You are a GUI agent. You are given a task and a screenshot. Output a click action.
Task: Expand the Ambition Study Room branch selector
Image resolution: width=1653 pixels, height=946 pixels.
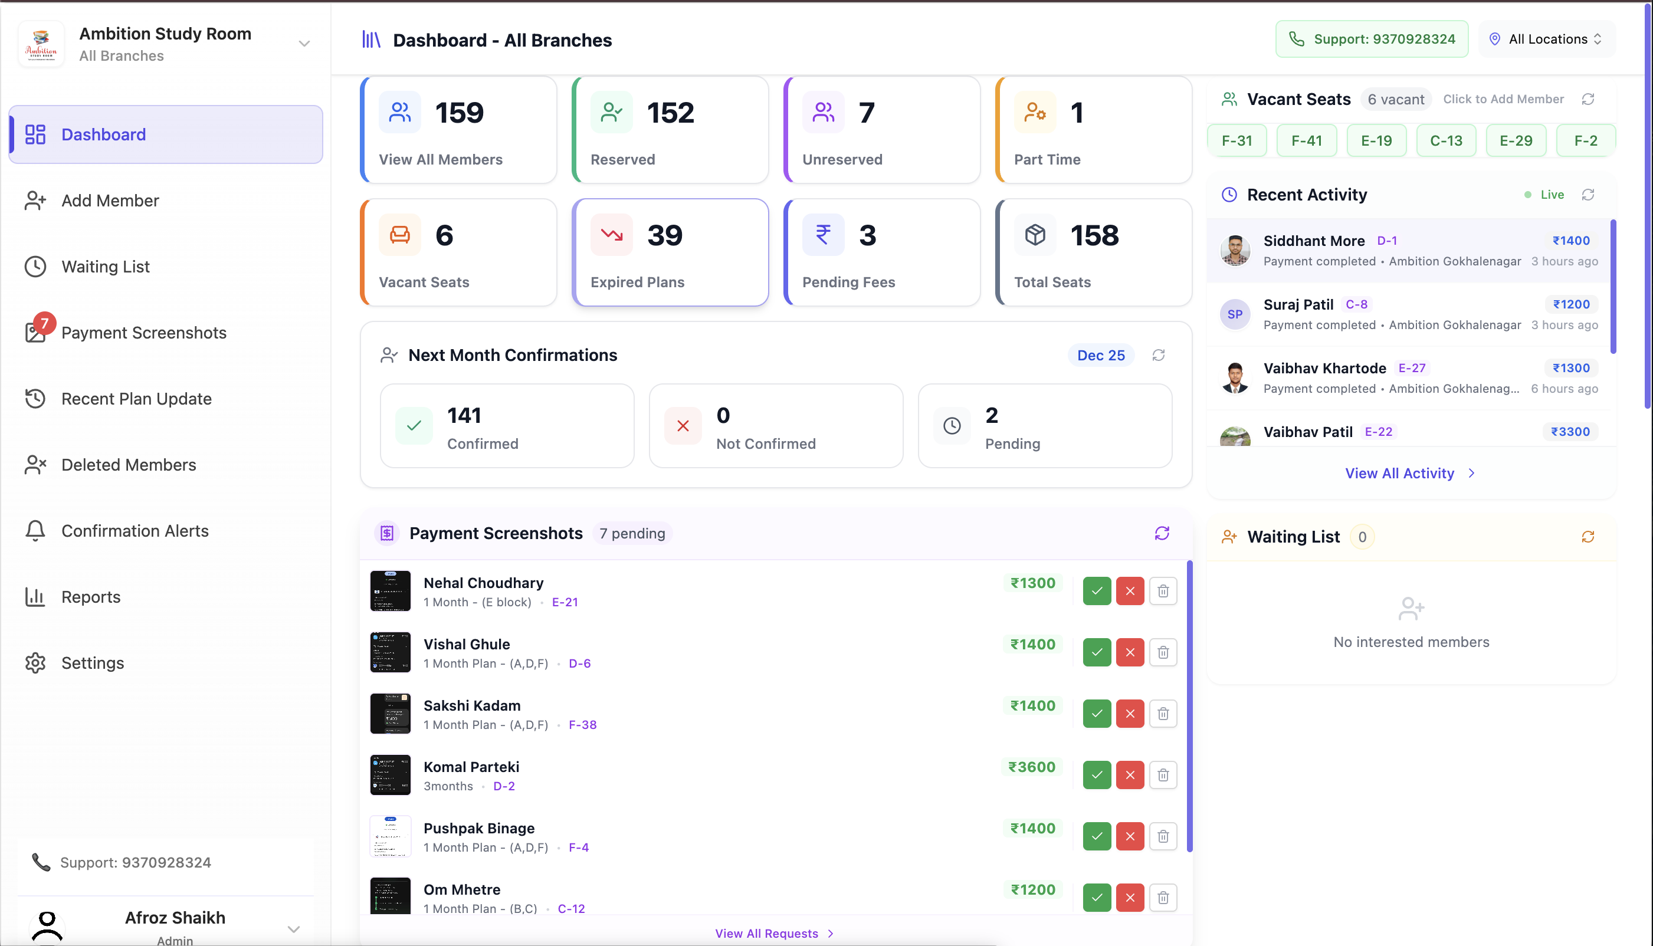304,43
